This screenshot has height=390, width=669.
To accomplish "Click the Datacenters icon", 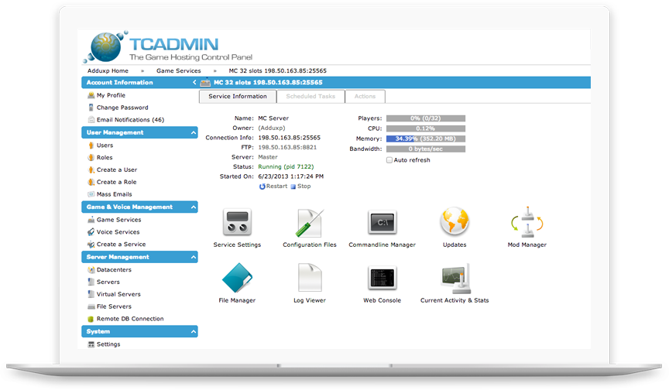I will (x=91, y=270).
